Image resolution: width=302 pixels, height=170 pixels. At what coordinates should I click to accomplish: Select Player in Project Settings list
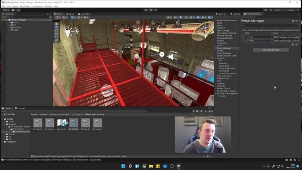pyautogui.click(x=220, y=46)
